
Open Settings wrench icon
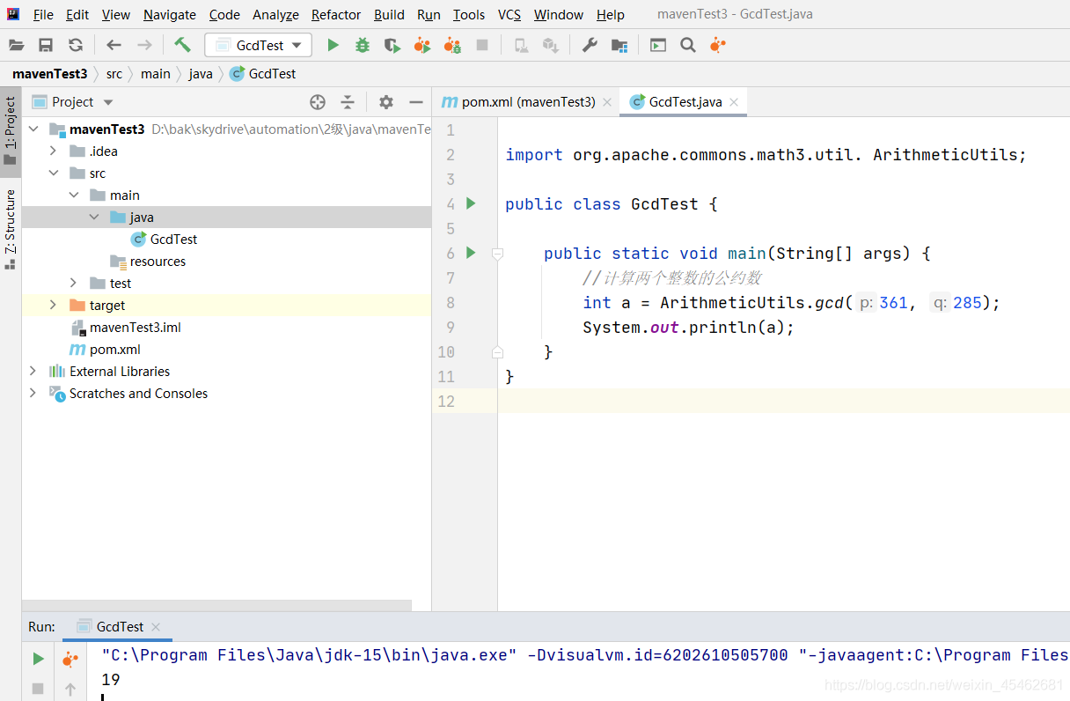(x=590, y=45)
